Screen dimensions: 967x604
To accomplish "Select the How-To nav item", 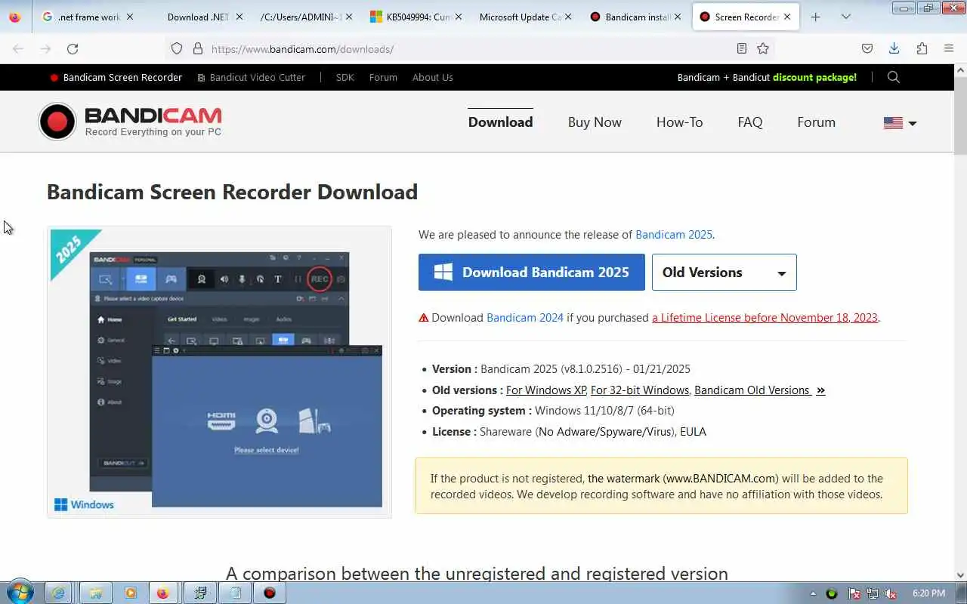I will (679, 122).
